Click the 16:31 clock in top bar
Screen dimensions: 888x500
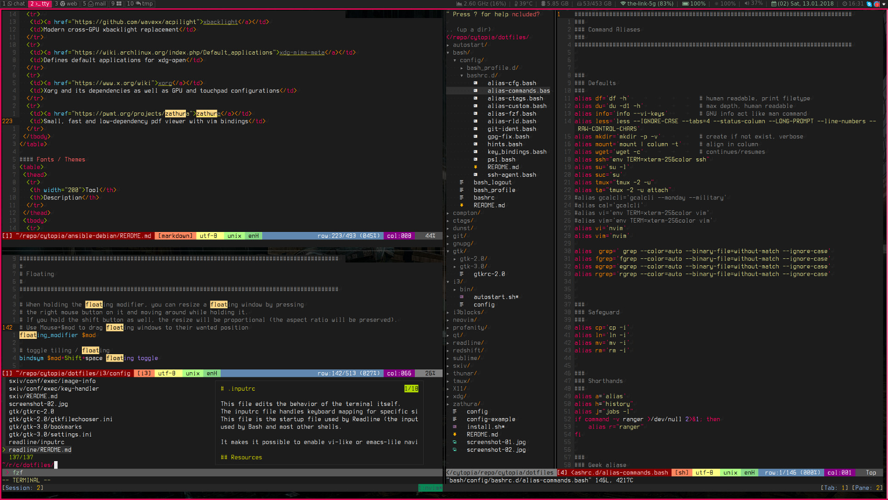click(856, 4)
